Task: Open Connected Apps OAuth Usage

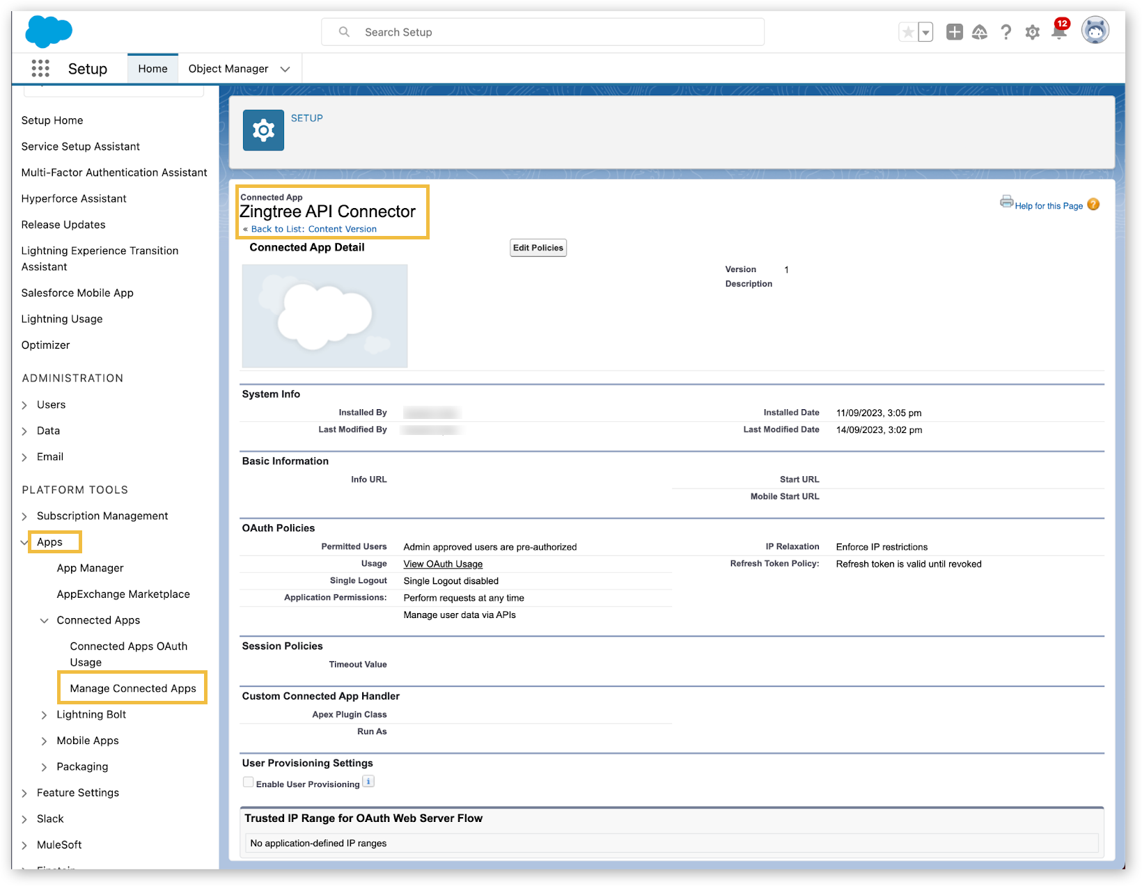Action: [129, 654]
